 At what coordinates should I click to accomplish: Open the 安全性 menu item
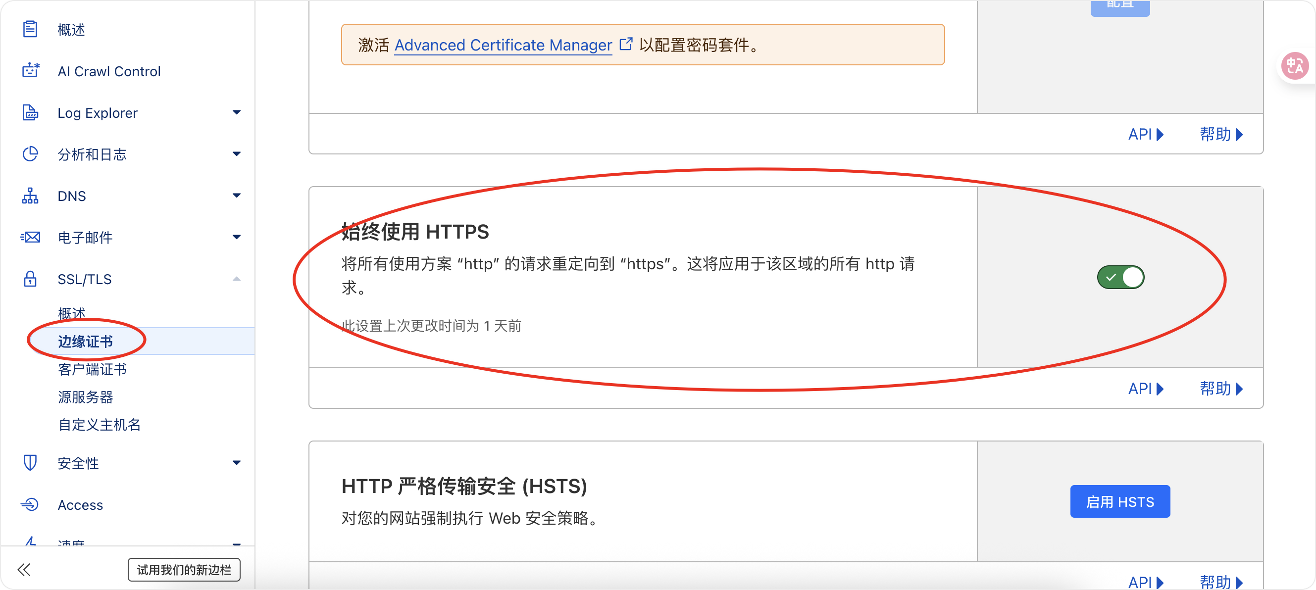(78, 463)
